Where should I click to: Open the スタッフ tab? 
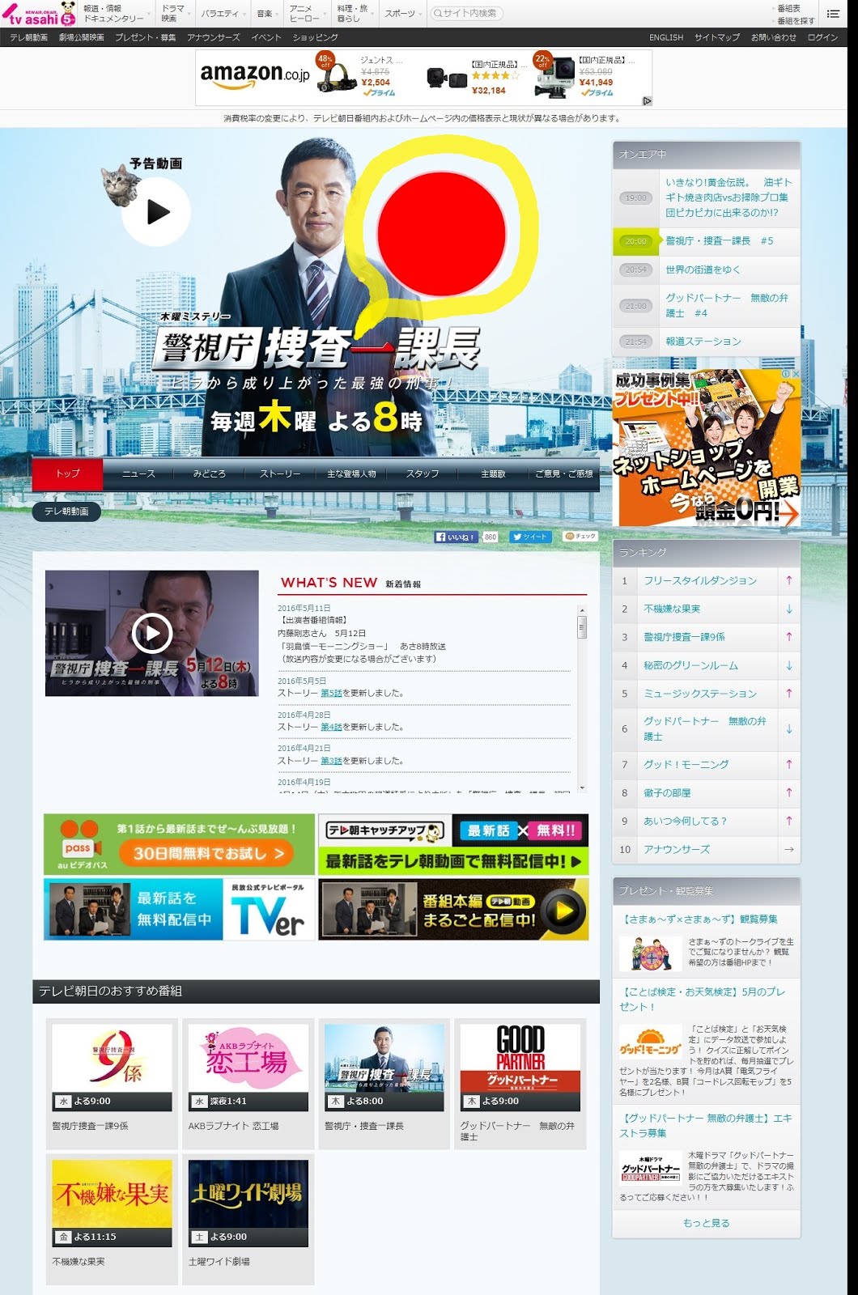423,473
